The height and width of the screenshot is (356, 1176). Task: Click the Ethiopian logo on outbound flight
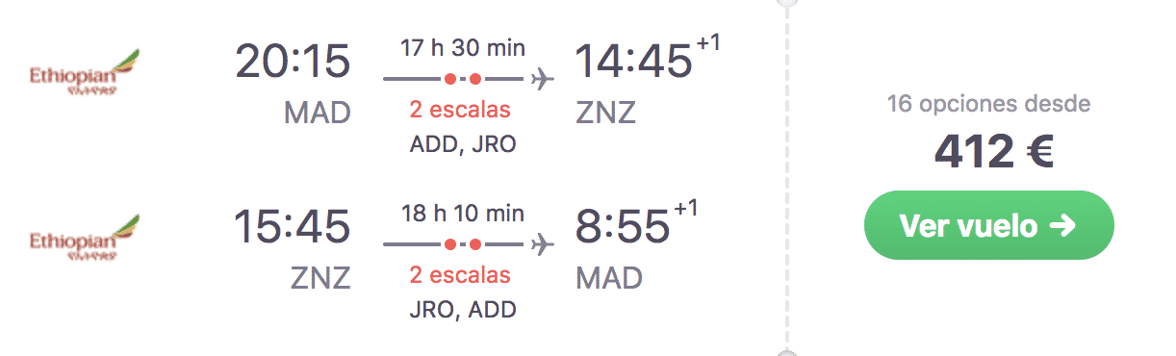click(84, 73)
